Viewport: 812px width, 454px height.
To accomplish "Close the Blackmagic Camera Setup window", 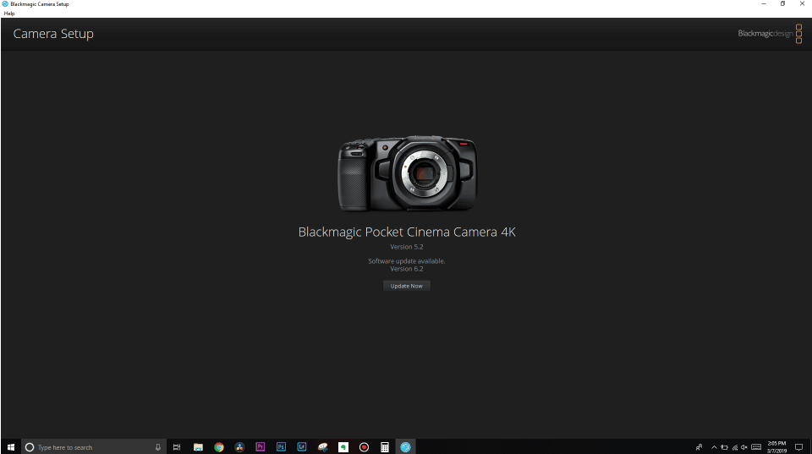I will [802, 3].
